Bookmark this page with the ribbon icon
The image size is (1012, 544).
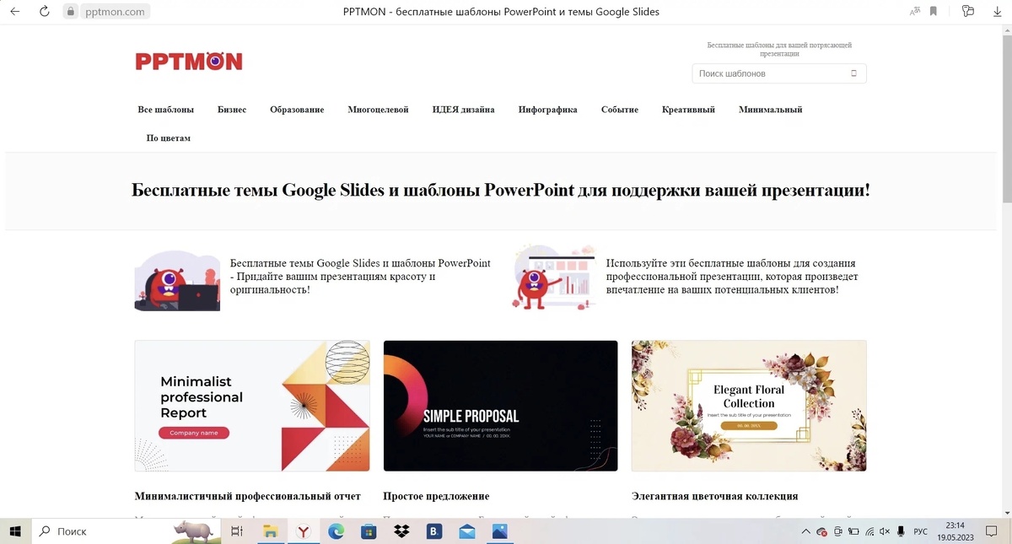pyautogui.click(x=934, y=12)
